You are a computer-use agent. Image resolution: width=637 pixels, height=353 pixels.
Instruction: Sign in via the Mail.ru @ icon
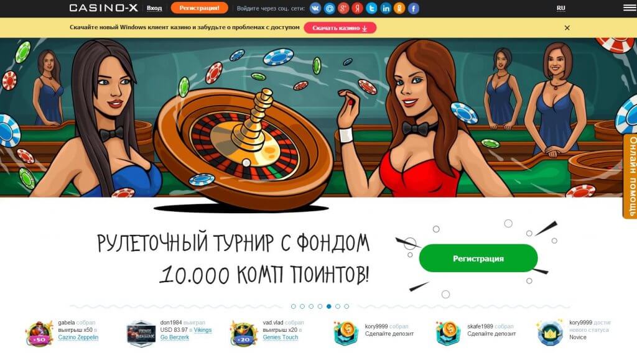pyautogui.click(x=330, y=8)
